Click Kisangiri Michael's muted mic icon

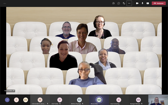142,104
